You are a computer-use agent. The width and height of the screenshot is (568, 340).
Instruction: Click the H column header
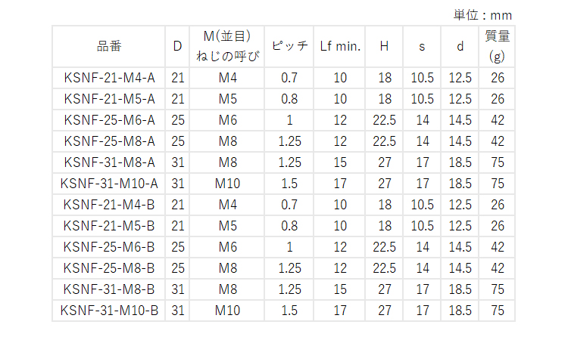click(384, 46)
